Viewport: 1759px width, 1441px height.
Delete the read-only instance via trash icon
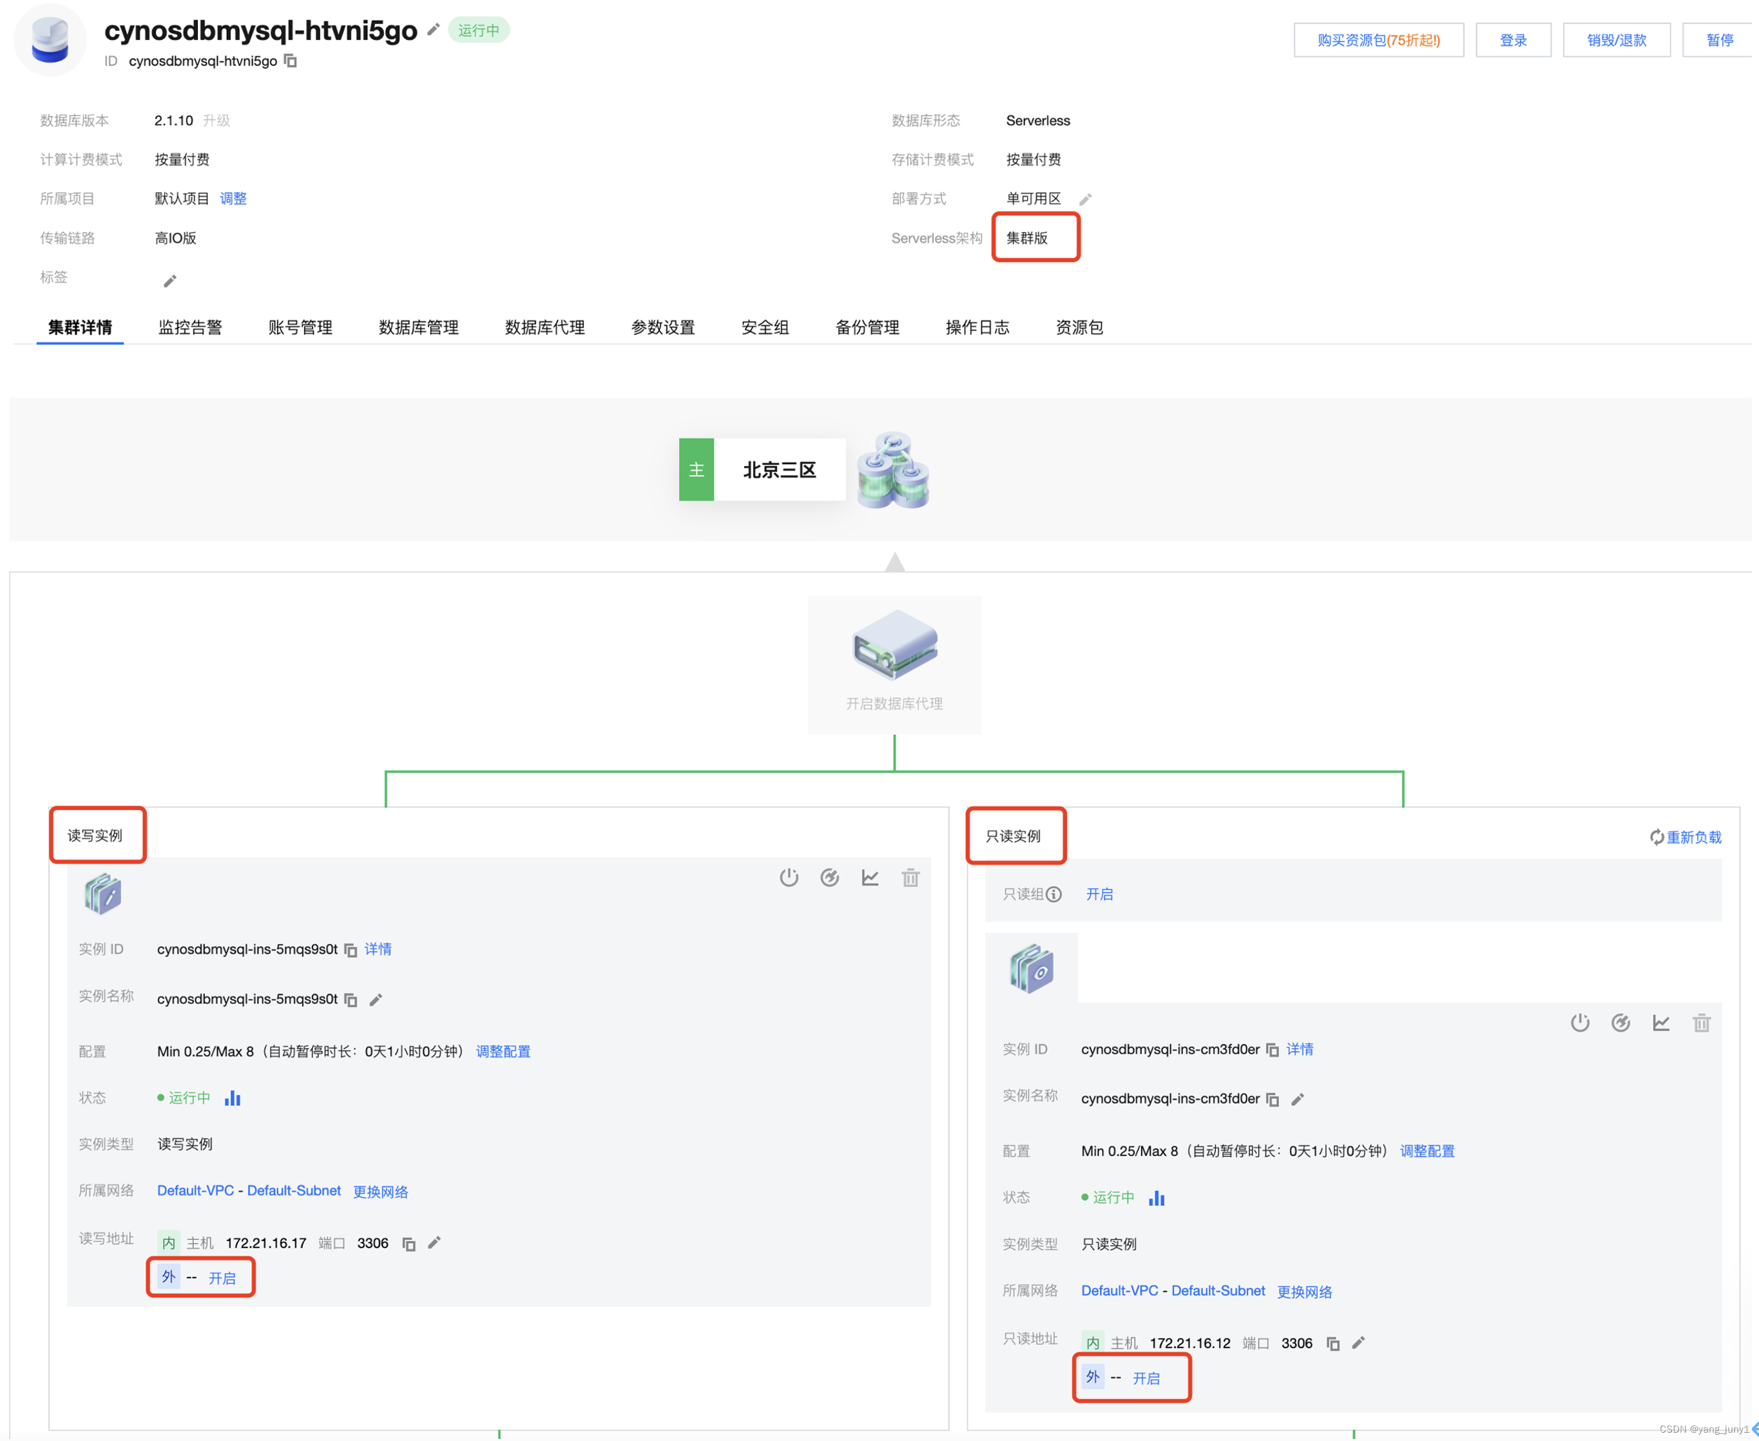click(x=1702, y=1023)
